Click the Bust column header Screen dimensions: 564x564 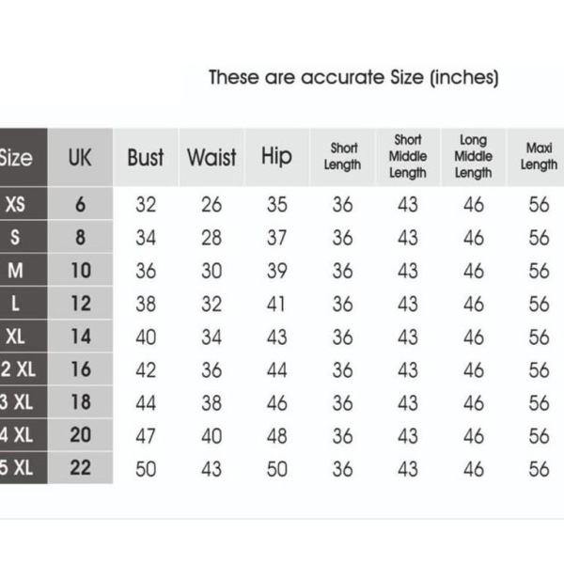[x=146, y=157]
